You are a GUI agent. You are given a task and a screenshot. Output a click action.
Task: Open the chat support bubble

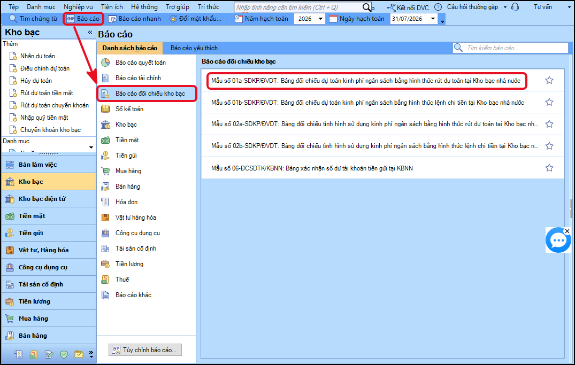[x=558, y=241]
